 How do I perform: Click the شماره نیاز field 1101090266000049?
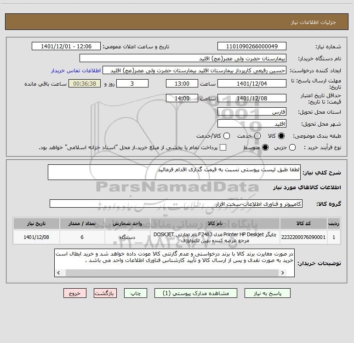(x=252, y=47)
